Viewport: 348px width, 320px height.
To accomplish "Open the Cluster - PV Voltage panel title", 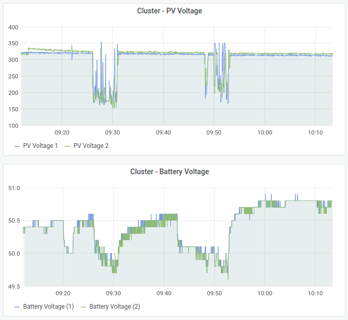I will click(169, 11).
